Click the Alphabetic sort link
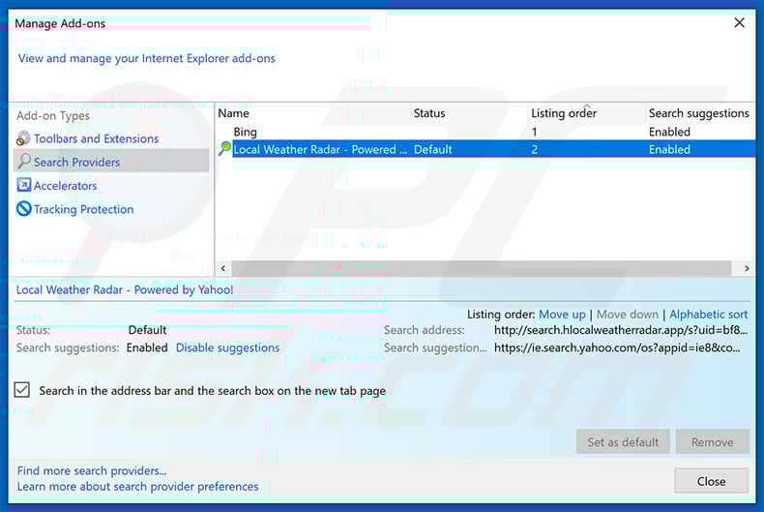The image size is (764, 512). point(708,315)
